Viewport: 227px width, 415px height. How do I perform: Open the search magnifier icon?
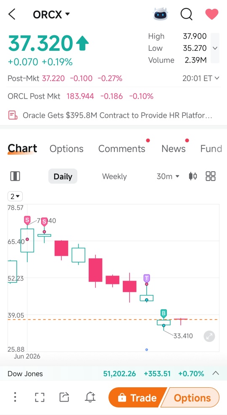pos(187,14)
